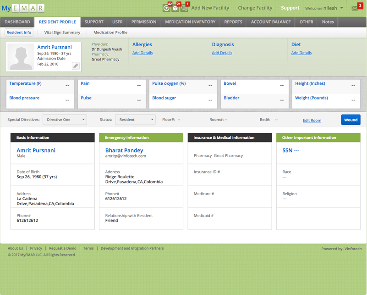The width and height of the screenshot is (367, 295).
Task: Open the Dashboard tab
Action: point(17,22)
